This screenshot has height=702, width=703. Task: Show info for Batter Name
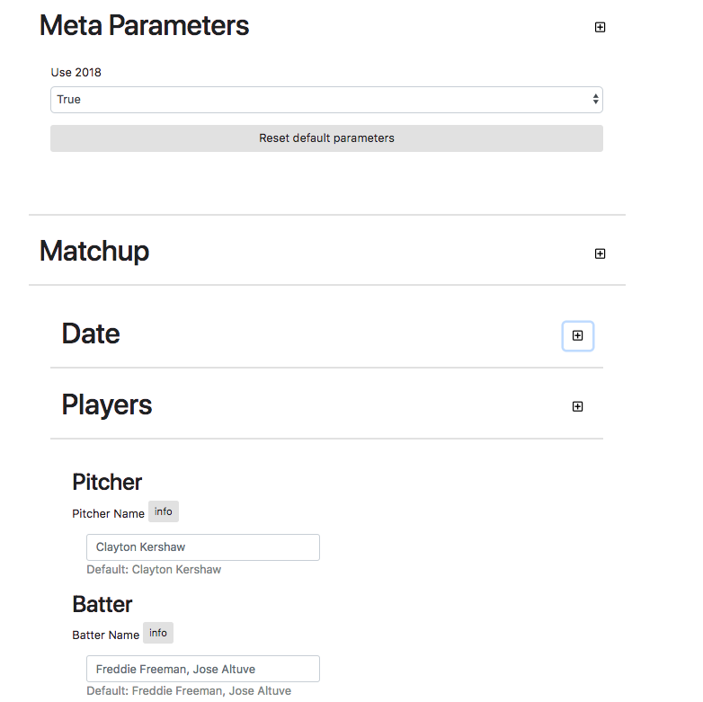tap(157, 633)
